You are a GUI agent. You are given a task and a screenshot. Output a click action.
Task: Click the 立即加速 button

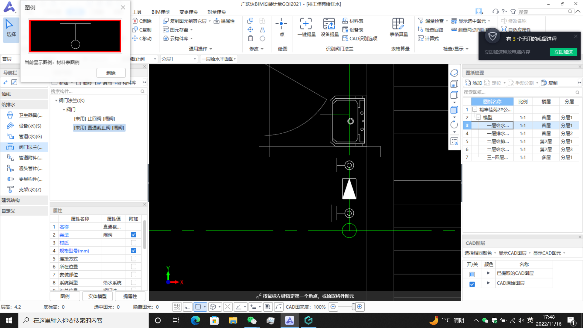[563, 52]
